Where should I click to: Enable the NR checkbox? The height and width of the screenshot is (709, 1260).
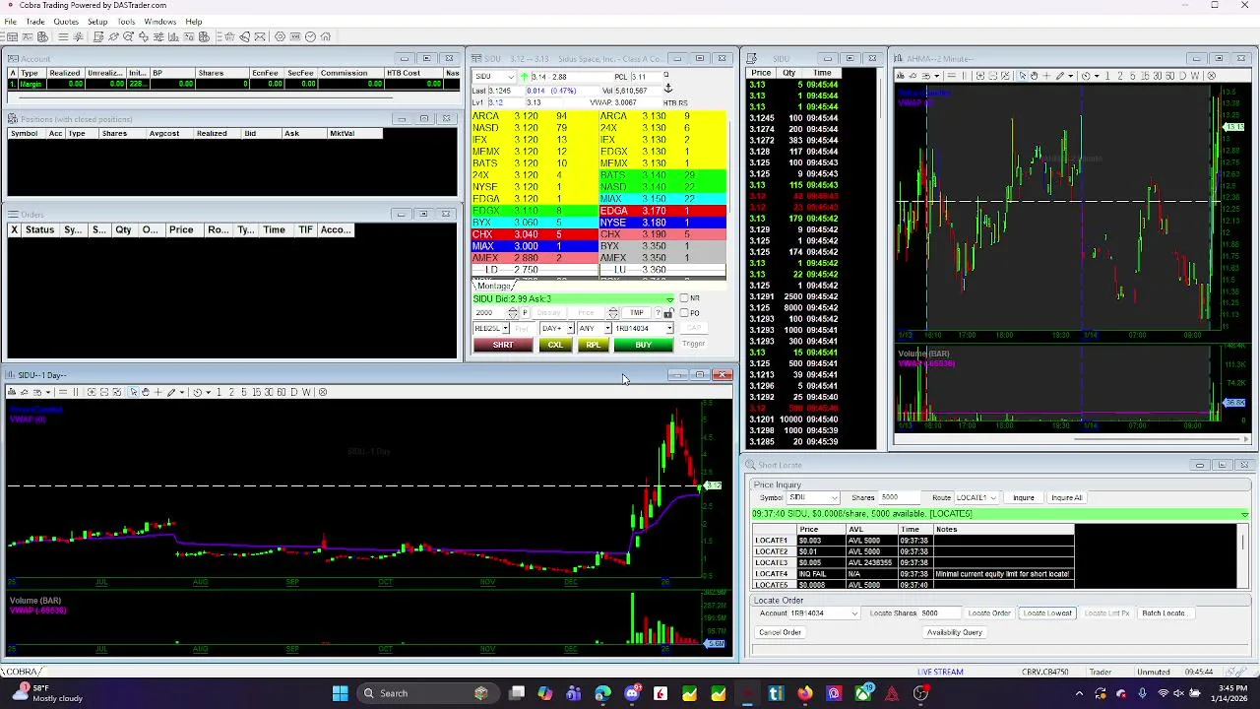[x=684, y=298]
